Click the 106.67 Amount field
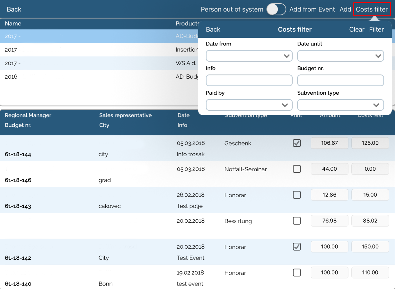 click(329, 143)
